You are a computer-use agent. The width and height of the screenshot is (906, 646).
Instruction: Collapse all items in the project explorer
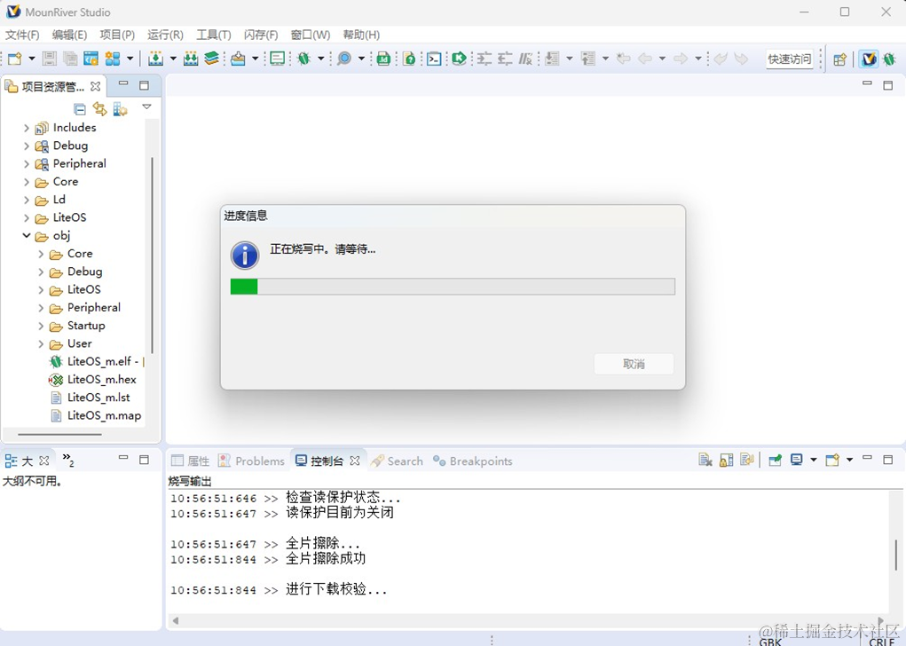click(x=80, y=108)
